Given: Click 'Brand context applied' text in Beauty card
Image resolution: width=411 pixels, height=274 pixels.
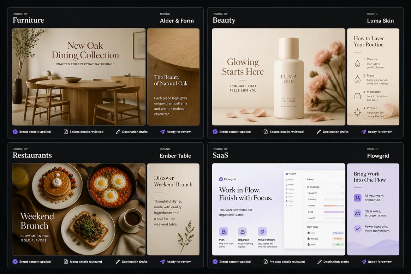Looking at the screenshot, I should (x=235, y=132).
